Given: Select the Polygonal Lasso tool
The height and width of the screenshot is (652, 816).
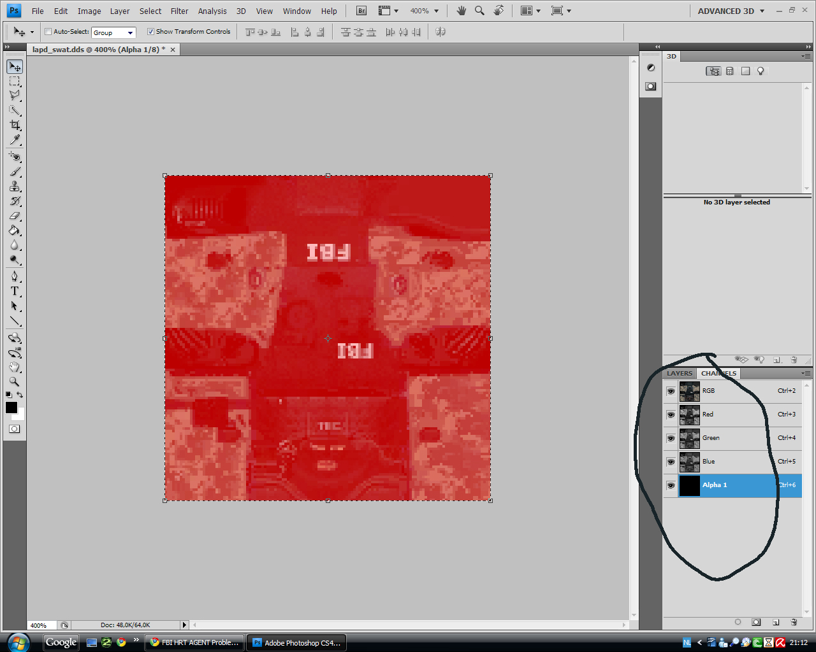Looking at the screenshot, I should (x=15, y=96).
